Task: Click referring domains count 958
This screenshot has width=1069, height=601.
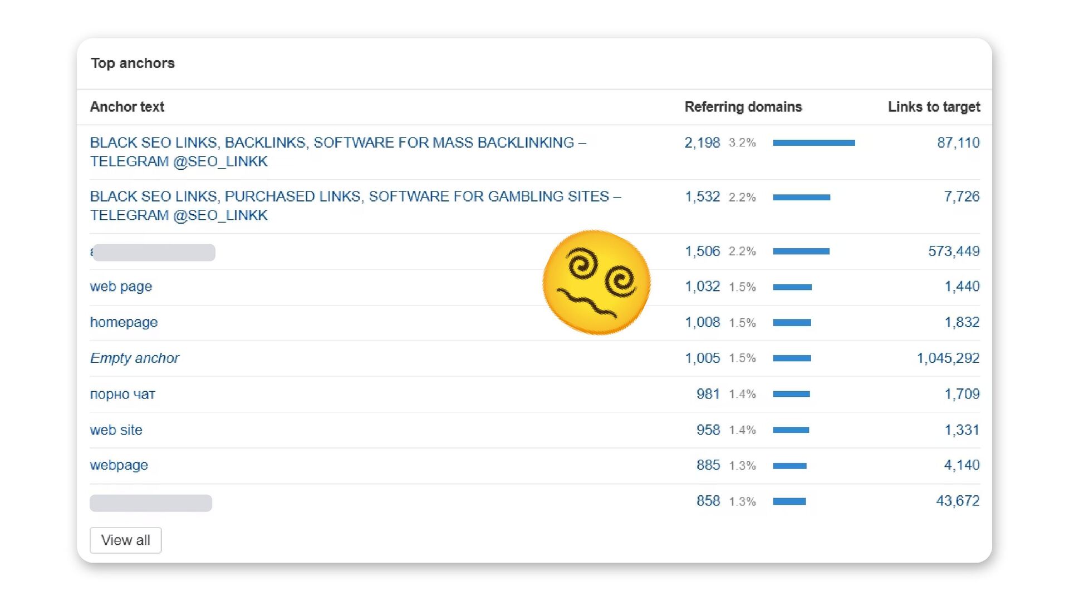Action: [708, 430]
